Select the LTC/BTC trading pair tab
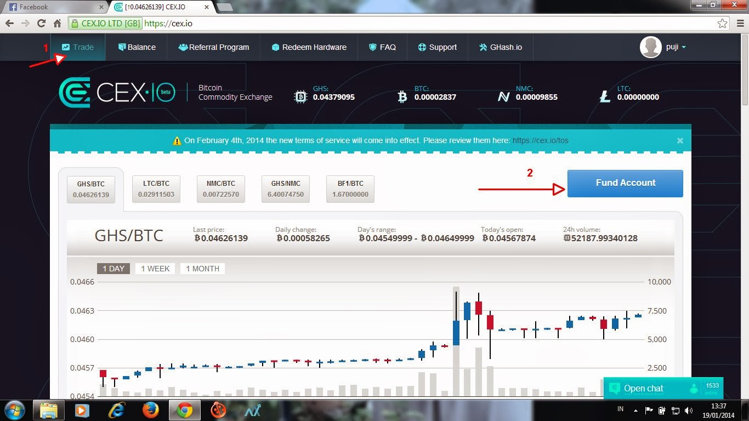749x421 pixels. [x=156, y=189]
